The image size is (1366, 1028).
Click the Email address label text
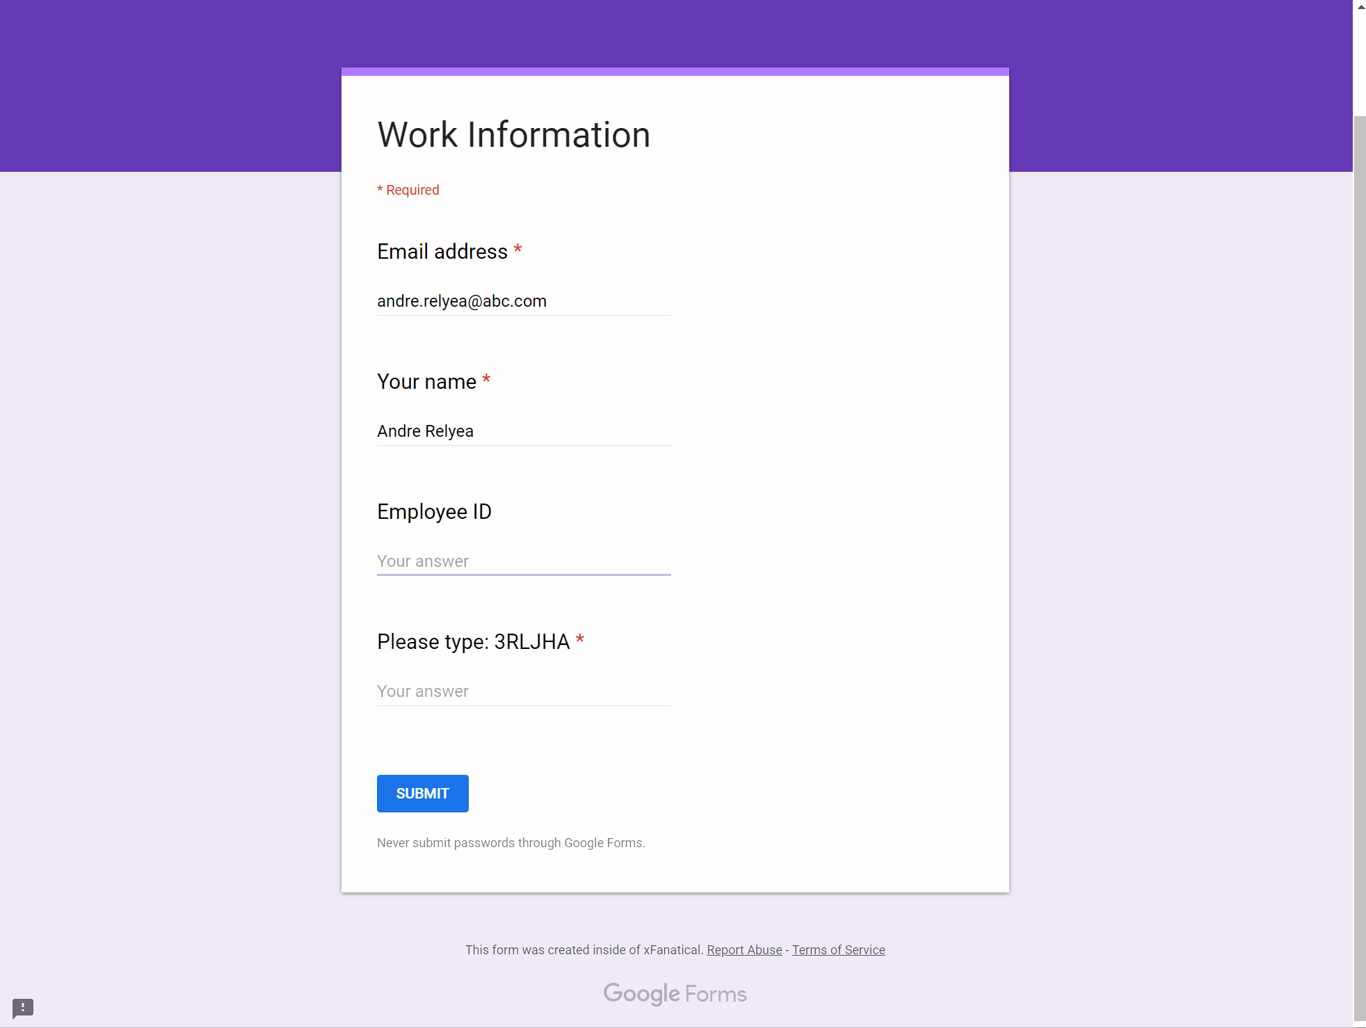(443, 252)
